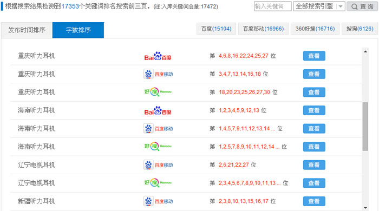
Task: Click Baidu mobile icon in 重庆听力耳机 row
Action: click(x=158, y=74)
